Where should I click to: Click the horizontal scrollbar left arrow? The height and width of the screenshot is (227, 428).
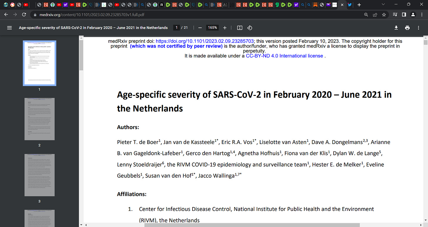86,225
